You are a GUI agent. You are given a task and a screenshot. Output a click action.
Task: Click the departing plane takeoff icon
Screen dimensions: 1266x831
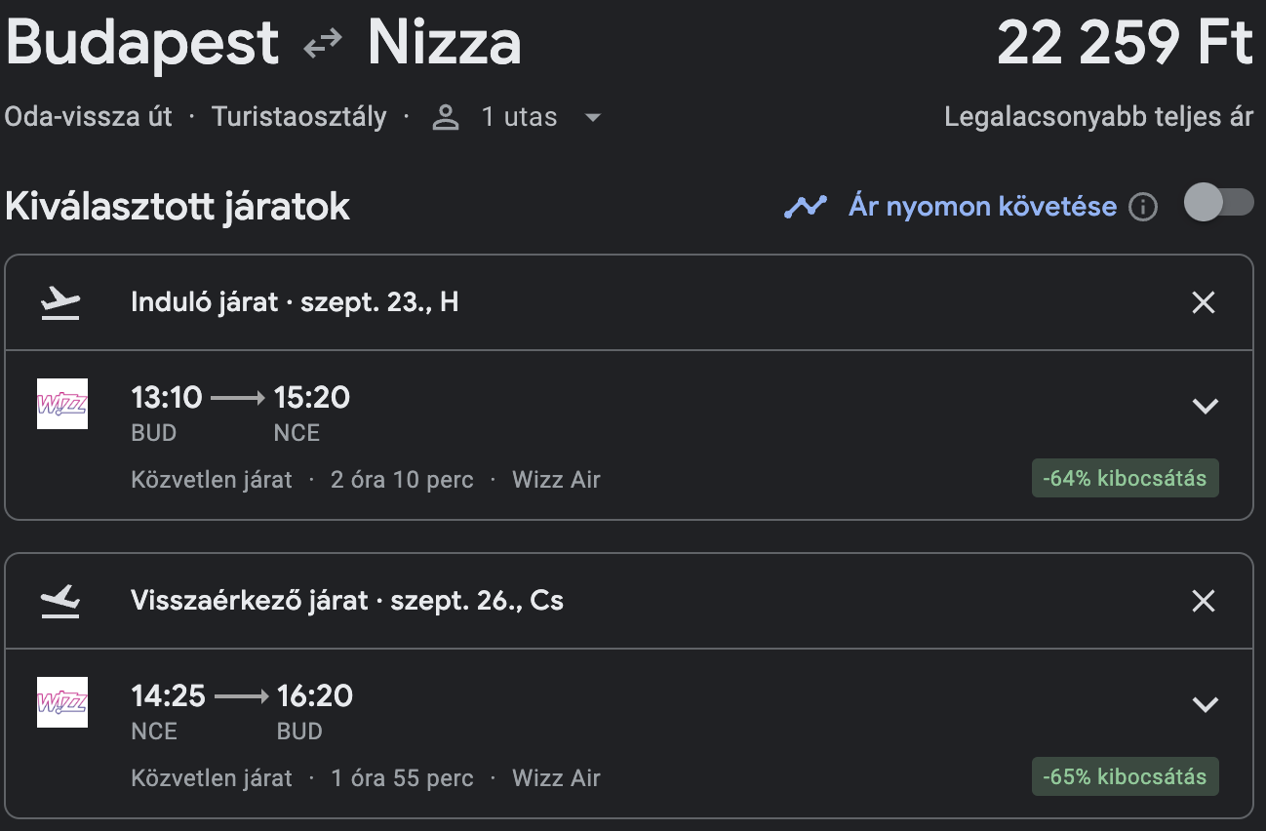(x=60, y=303)
